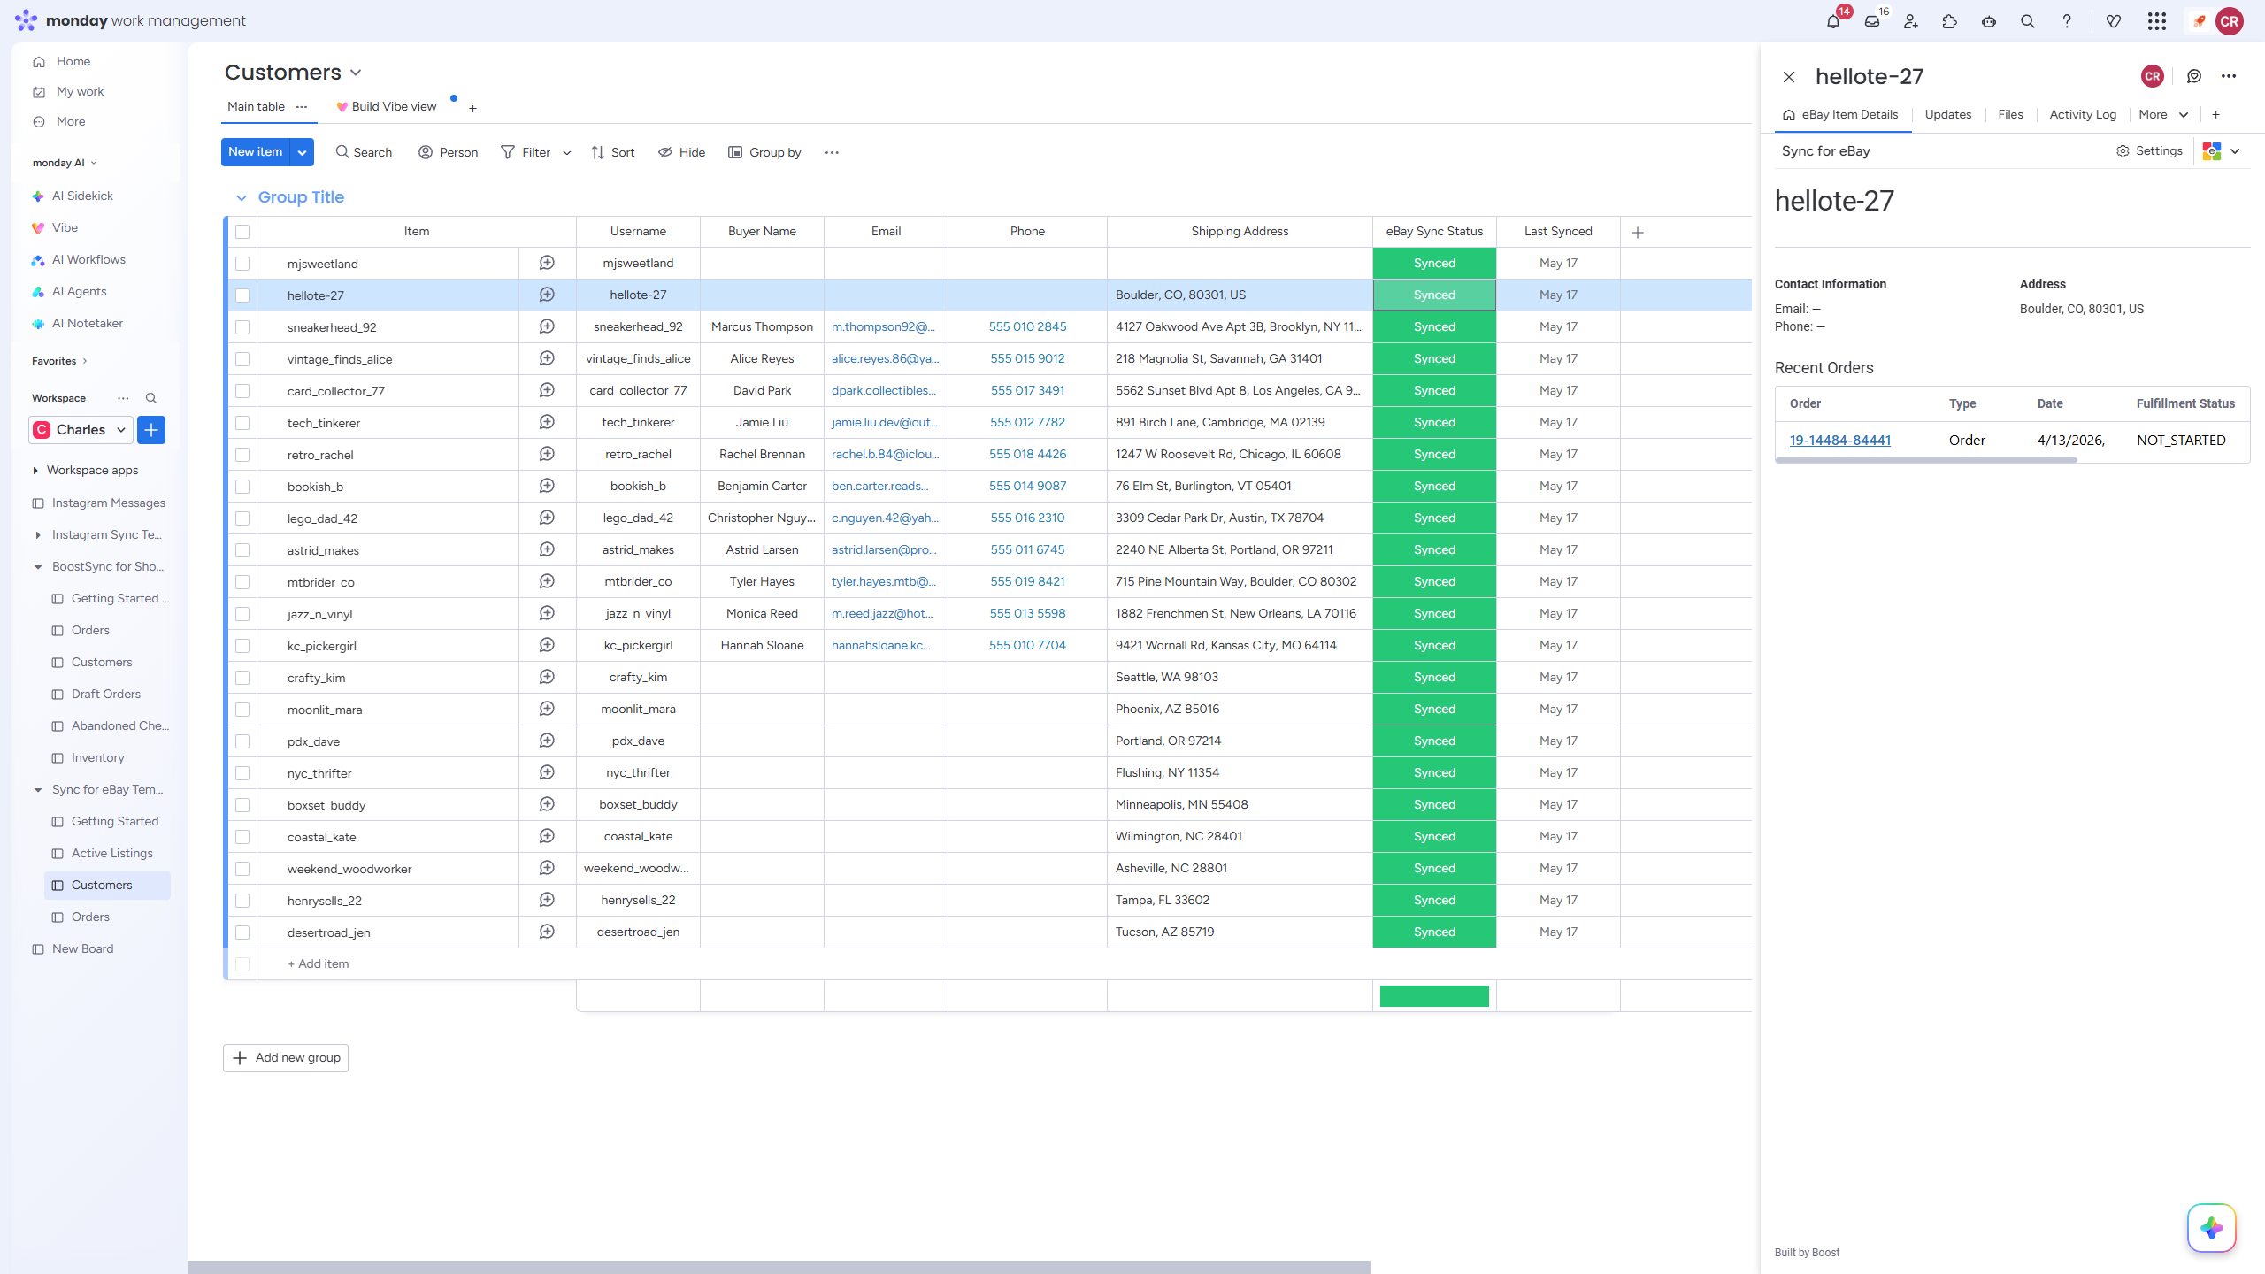The height and width of the screenshot is (1274, 2265).
Task: Add a new board view with plus
Action: pyautogui.click(x=472, y=108)
